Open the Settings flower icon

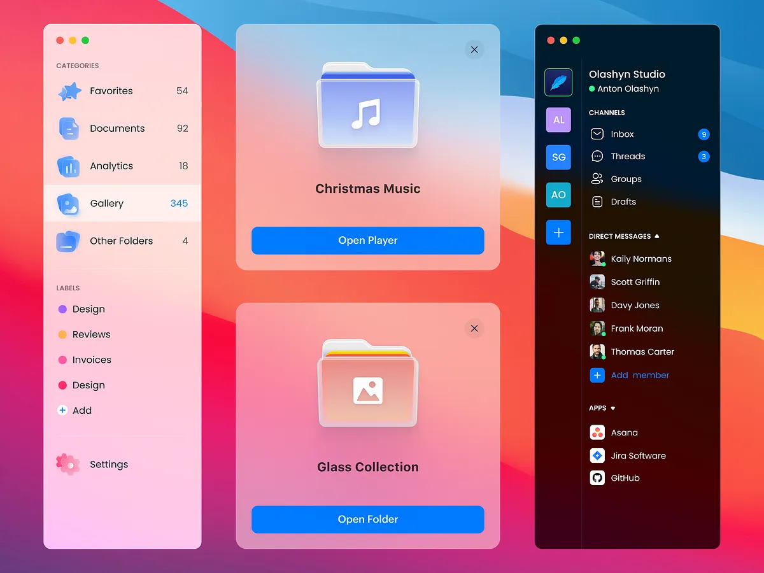coord(68,463)
